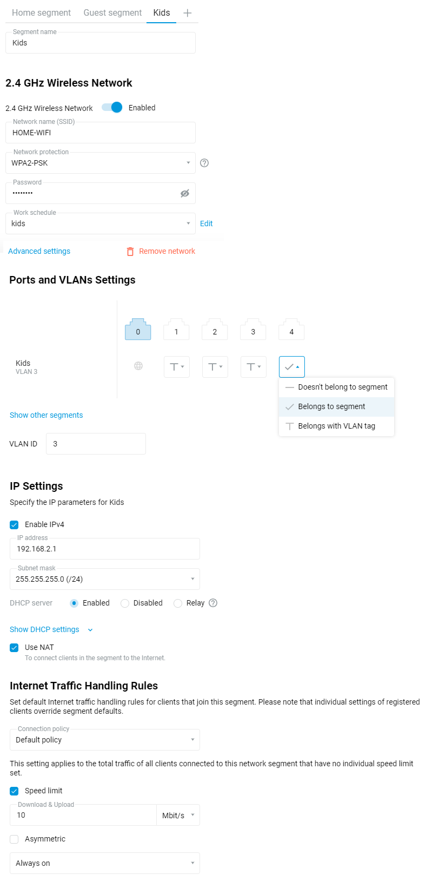Click the Advanced settings link

click(x=39, y=251)
